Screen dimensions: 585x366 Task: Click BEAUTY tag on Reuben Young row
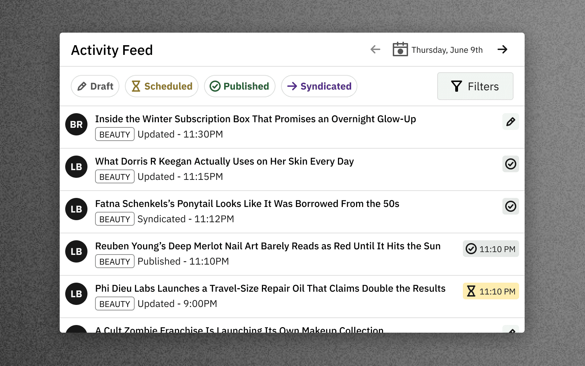tap(115, 261)
